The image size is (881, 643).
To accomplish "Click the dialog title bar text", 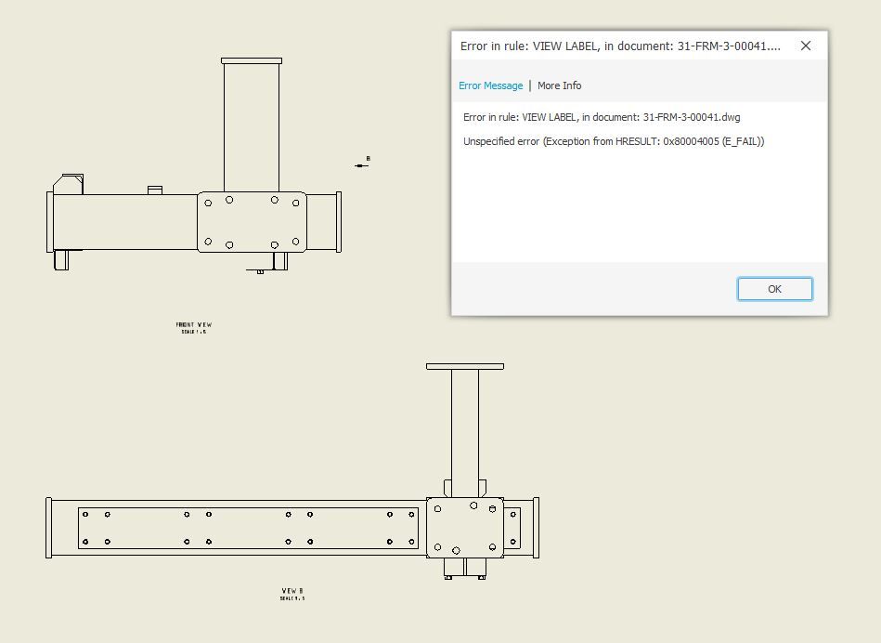I will pos(620,46).
